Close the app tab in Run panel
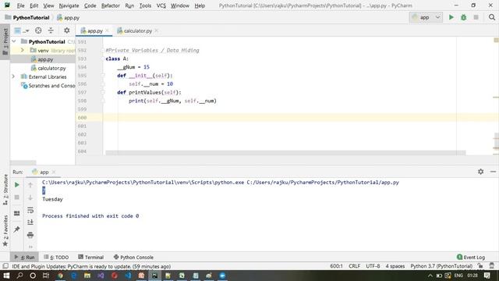Screen dimensions: 499x281 54,172
